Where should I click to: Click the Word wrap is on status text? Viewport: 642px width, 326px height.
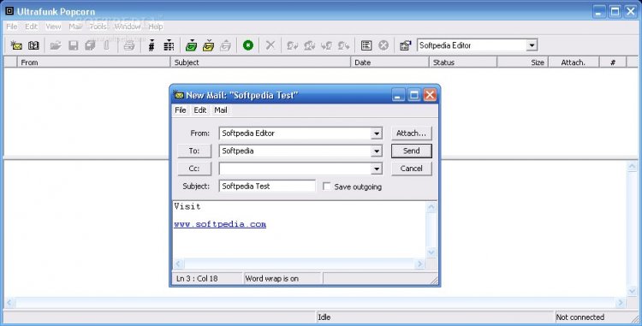point(272,279)
